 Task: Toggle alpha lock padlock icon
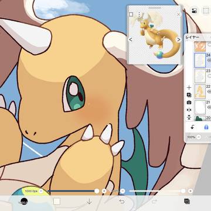[206, 127]
